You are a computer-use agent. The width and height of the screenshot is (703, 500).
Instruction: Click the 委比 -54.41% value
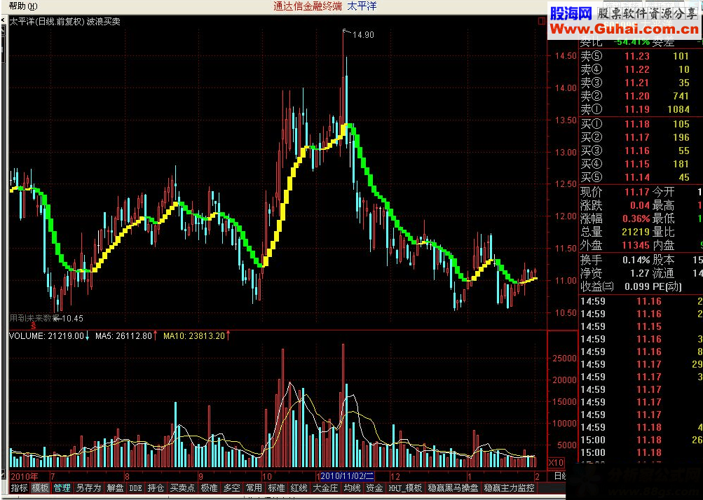pos(632,42)
